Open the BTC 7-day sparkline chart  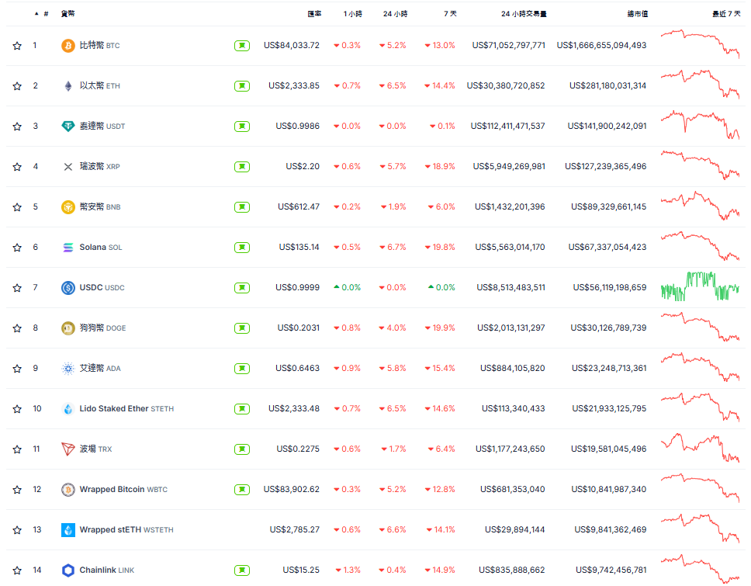pyautogui.click(x=700, y=44)
